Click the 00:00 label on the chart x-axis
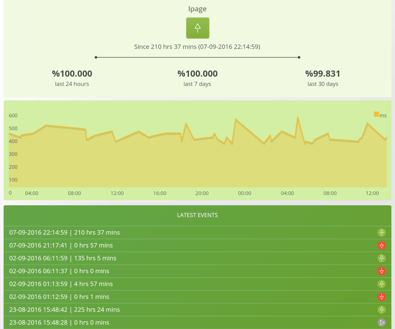Image resolution: width=395 pixels, height=329 pixels. pos(245,193)
